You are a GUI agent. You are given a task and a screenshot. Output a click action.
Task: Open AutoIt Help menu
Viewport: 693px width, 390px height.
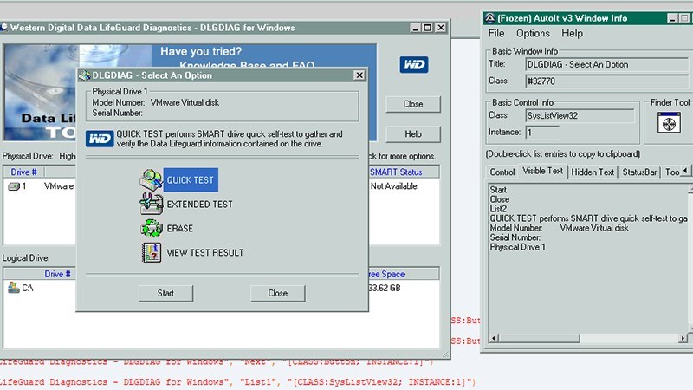pyautogui.click(x=573, y=33)
